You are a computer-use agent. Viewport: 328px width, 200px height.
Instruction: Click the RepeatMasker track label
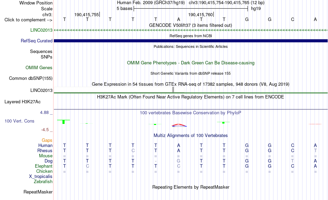tap(38, 192)
